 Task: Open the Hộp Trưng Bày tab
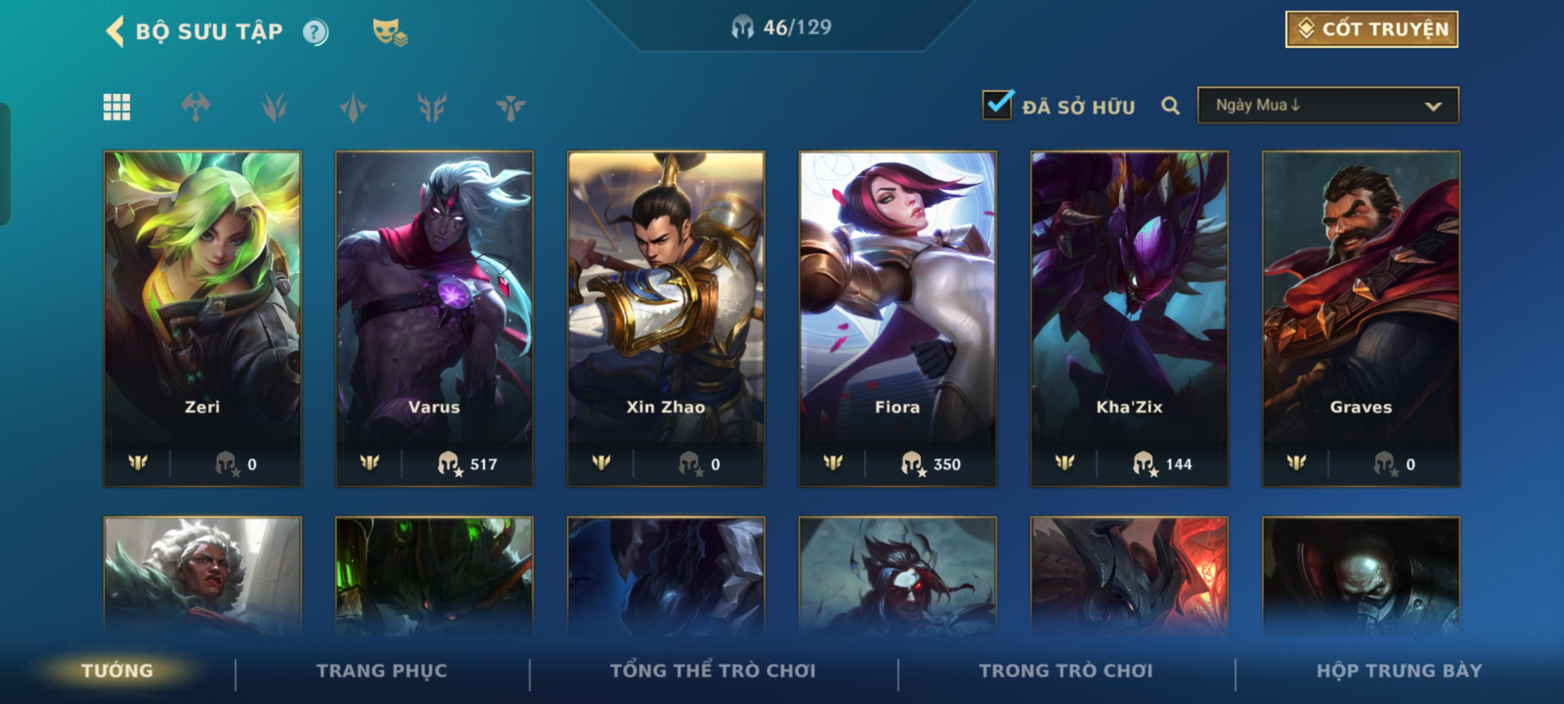click(x=1399, y=671)
